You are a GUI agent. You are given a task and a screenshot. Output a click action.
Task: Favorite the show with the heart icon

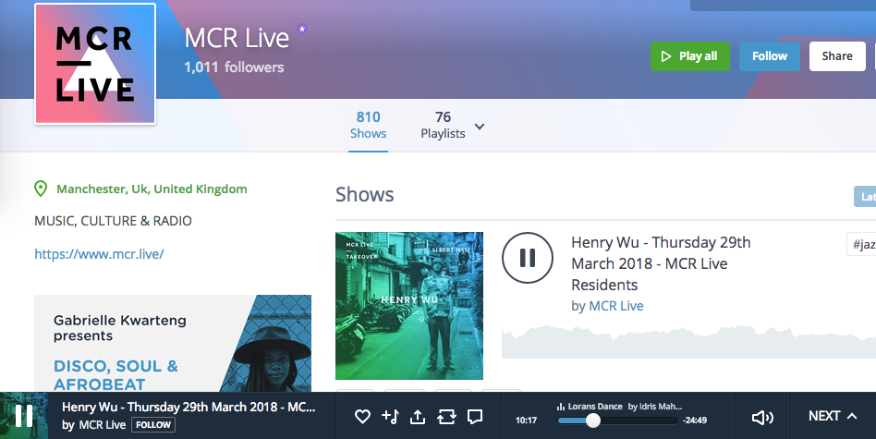[x=363, y=417]
